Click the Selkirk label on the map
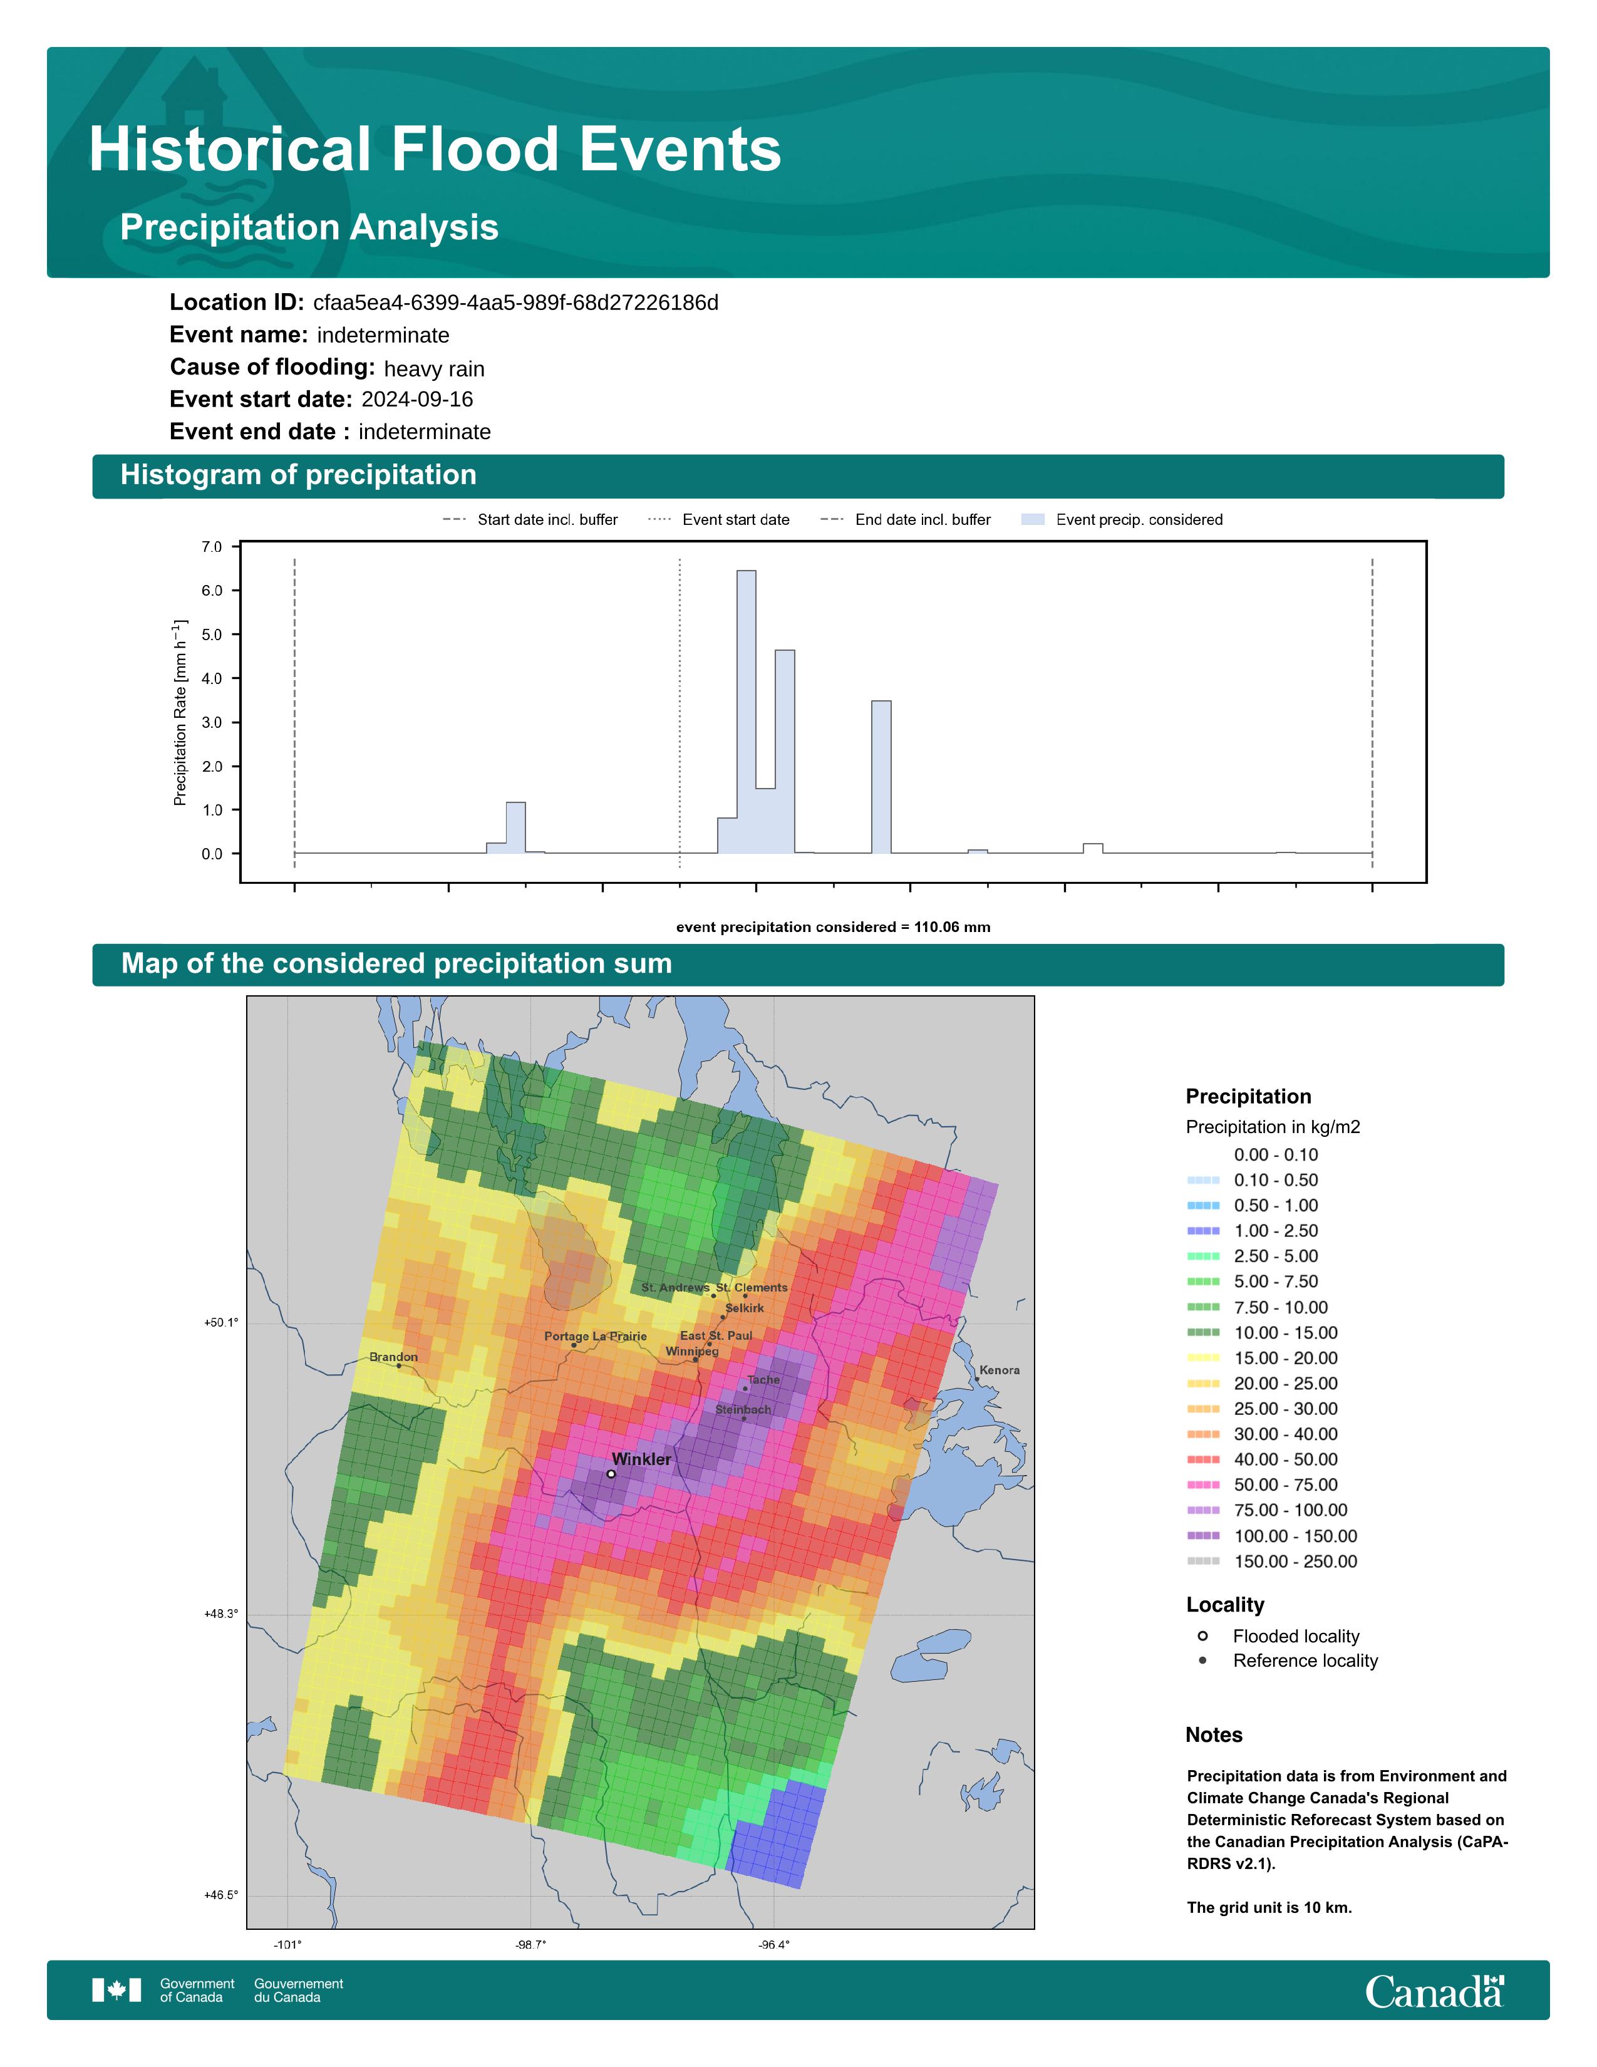The width and height of the screenshot is (1597, 2067). [x=745, y=1308]
